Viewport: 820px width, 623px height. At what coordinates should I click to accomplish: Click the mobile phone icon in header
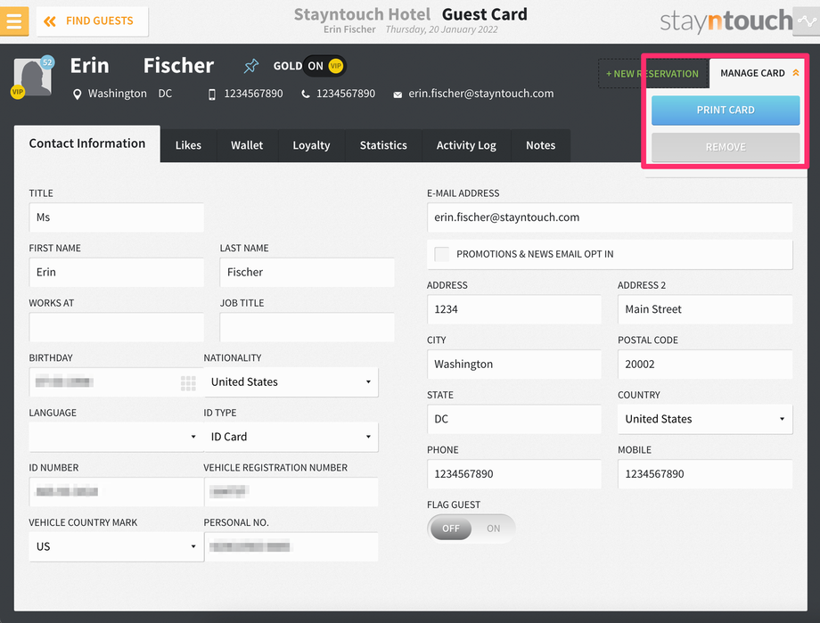pos(212,94)
